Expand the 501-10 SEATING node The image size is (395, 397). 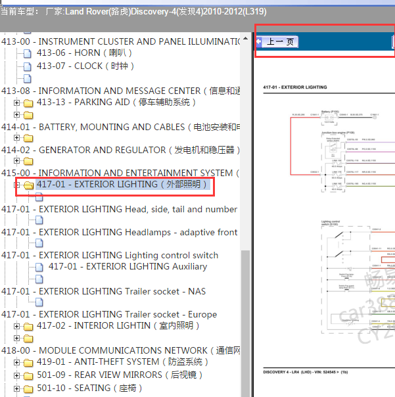tap(16, 388)
